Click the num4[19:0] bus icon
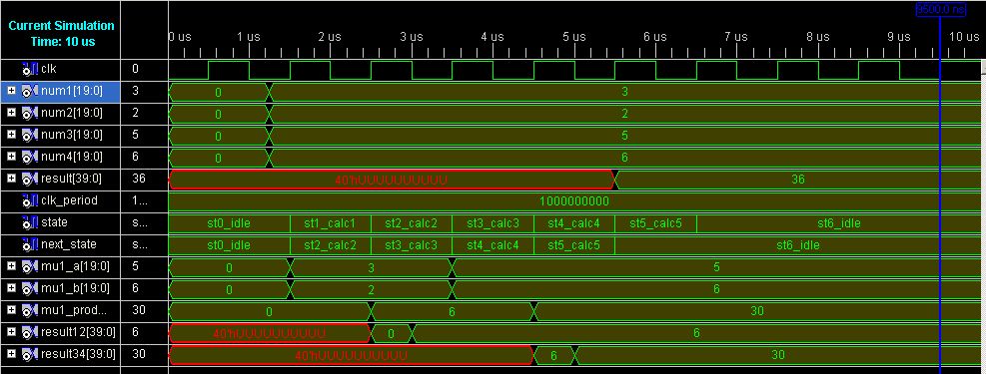The height and width of the screenshot is (374, 986). [30, 157]
